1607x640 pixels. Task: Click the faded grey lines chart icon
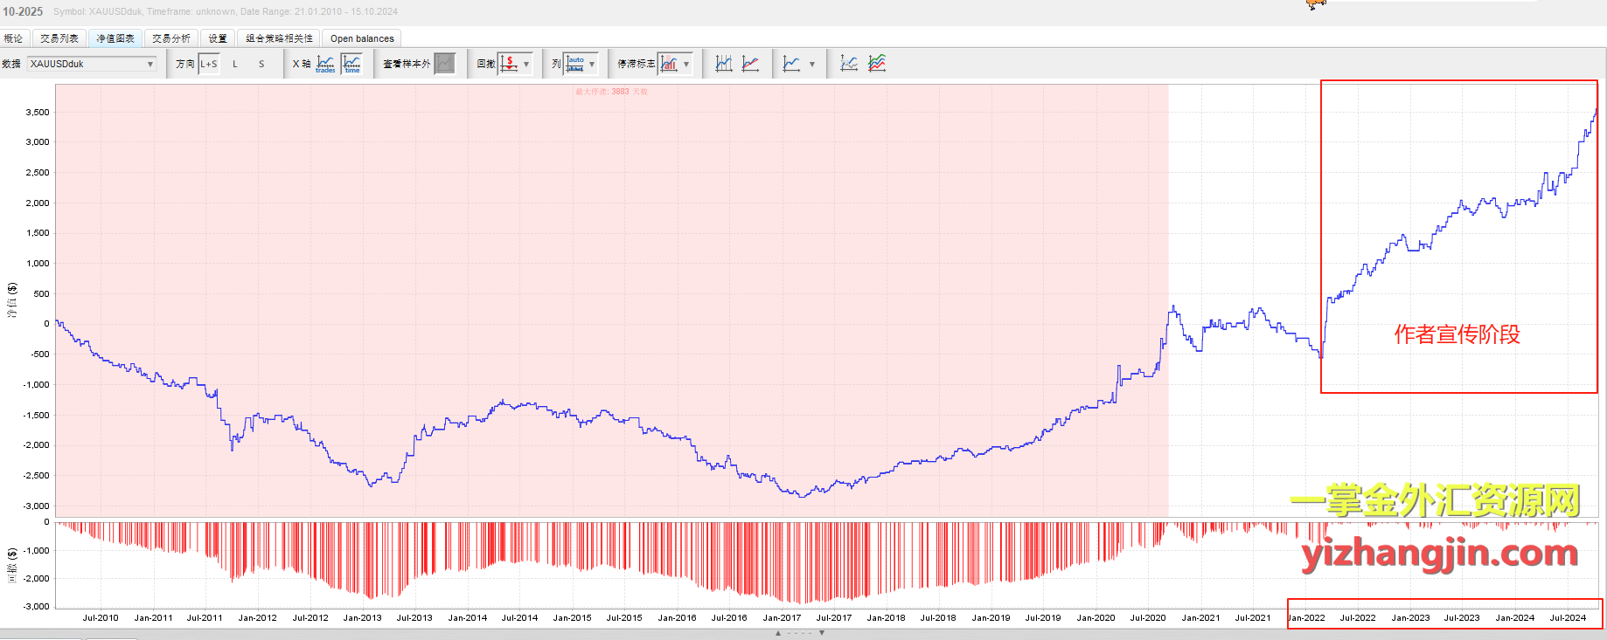pos(849,64)
